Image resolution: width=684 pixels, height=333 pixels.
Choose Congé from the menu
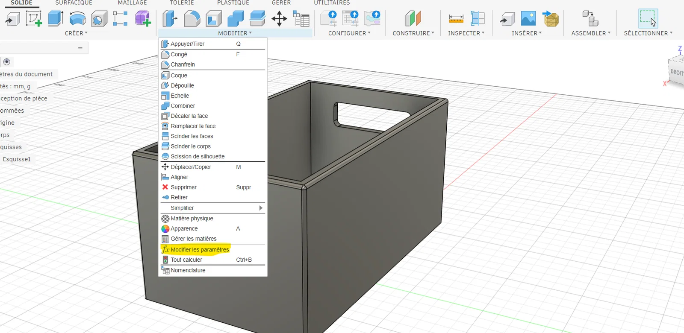pos(213,54)
